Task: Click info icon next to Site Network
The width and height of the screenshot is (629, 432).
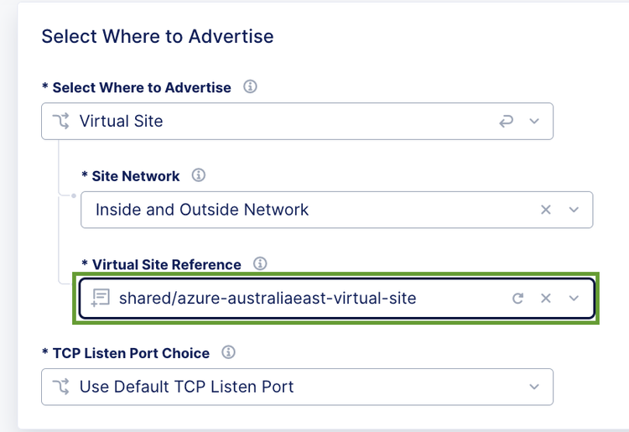Action: click(199, 175)
